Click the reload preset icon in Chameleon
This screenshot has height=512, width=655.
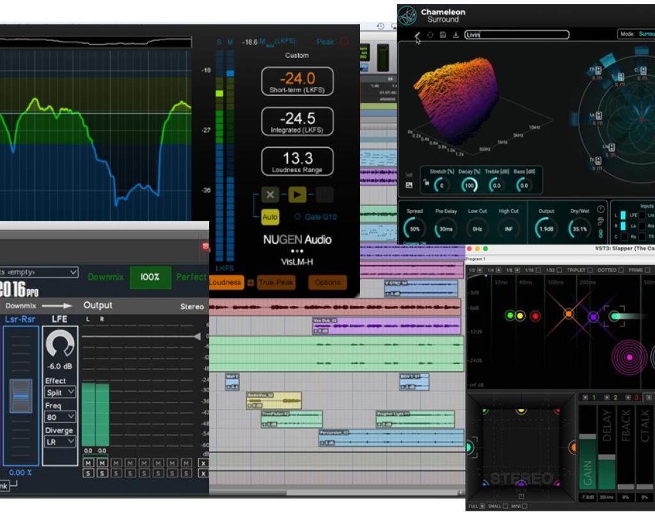click(x=430, y=35)
